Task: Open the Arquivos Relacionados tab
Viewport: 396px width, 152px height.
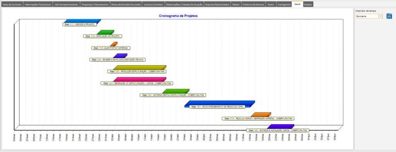Action: pos(217,5)
